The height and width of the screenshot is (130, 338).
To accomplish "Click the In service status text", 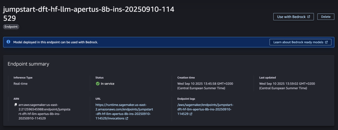I will pos(108,84).
